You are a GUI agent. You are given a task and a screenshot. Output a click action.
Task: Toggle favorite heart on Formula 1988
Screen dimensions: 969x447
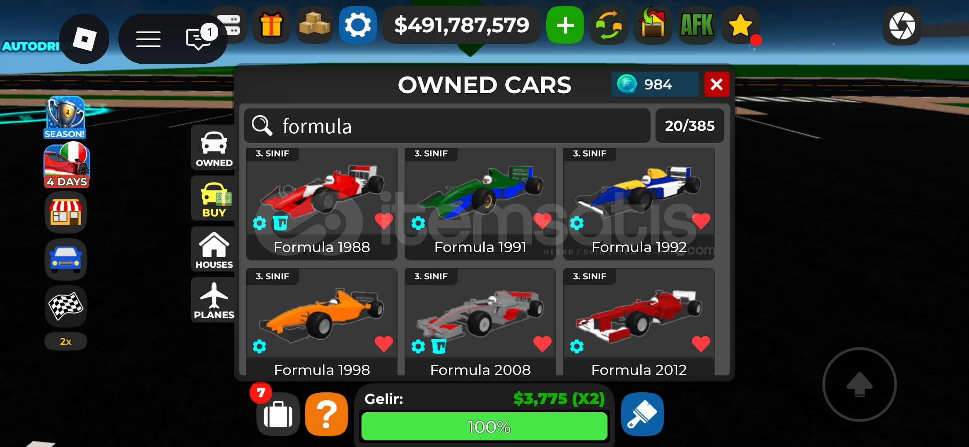click(383, 221)
